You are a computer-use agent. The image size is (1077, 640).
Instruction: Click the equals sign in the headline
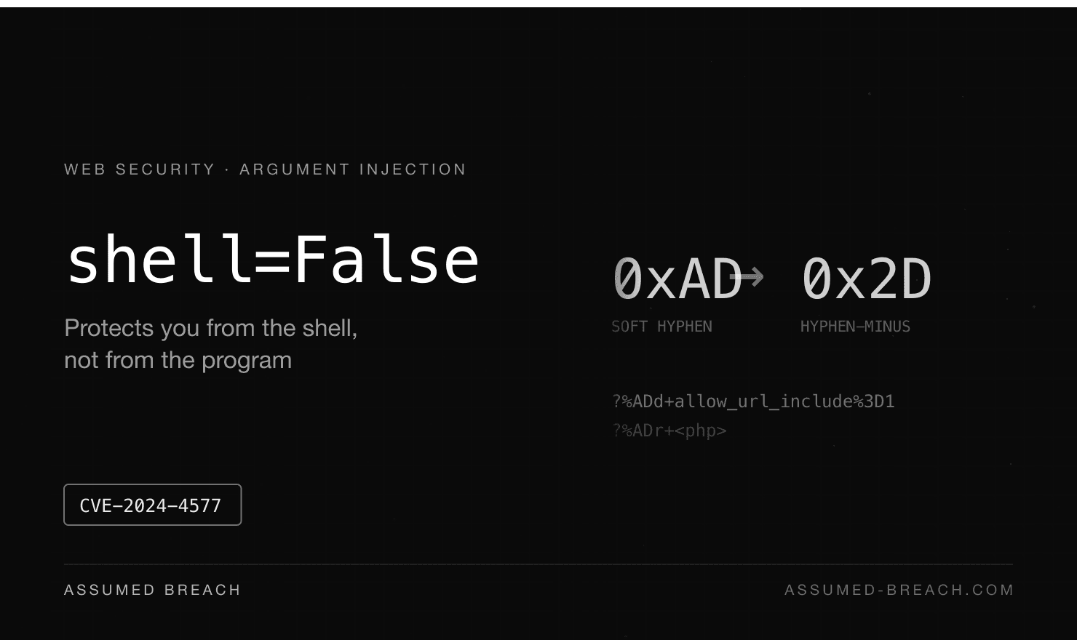pyautogui.click(x=272, y=261)
